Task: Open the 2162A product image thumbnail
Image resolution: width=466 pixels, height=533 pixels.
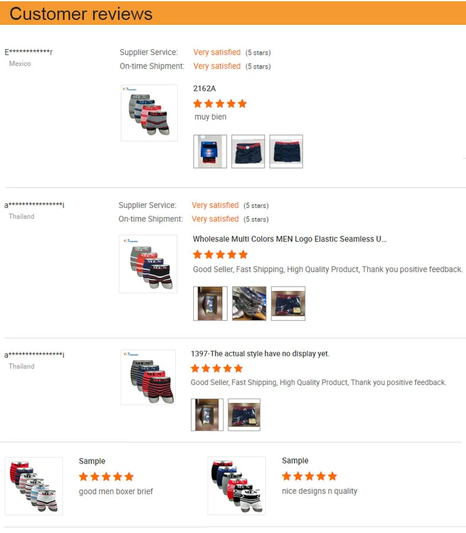Action: click(149, 113)
